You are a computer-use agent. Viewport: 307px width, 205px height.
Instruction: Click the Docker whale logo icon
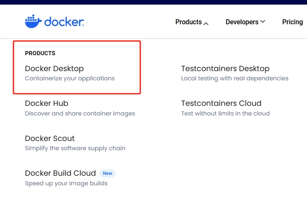tap(34, 21)
